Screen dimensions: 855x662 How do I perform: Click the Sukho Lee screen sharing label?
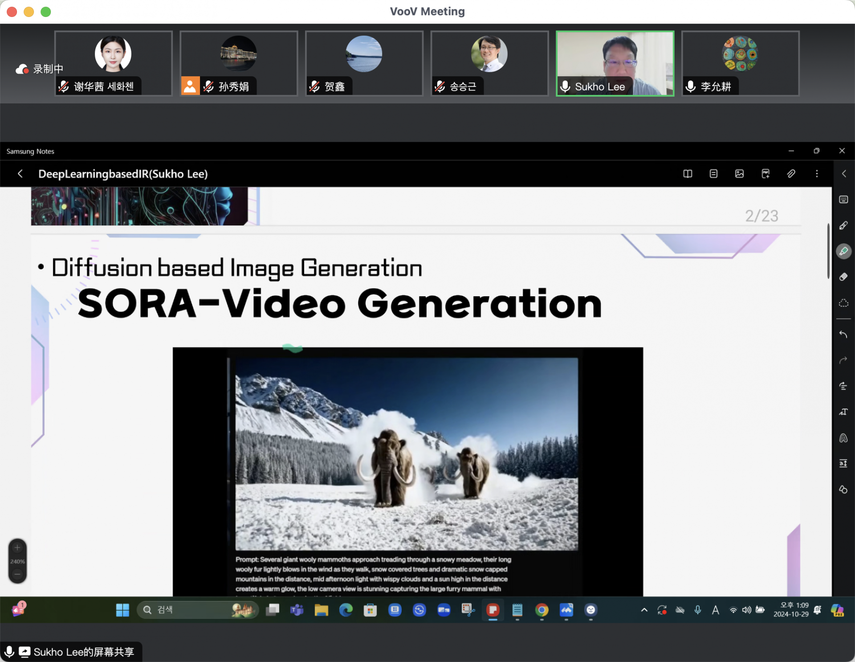[71, 652]
